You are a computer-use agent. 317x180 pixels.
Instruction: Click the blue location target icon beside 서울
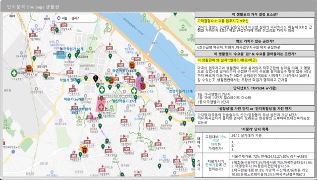point(59,18)
